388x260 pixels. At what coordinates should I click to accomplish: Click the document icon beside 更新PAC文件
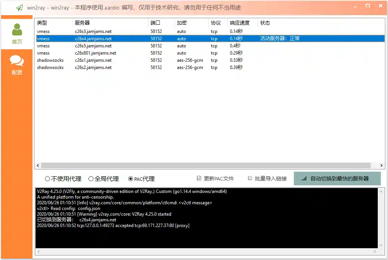tap(199, 179)
